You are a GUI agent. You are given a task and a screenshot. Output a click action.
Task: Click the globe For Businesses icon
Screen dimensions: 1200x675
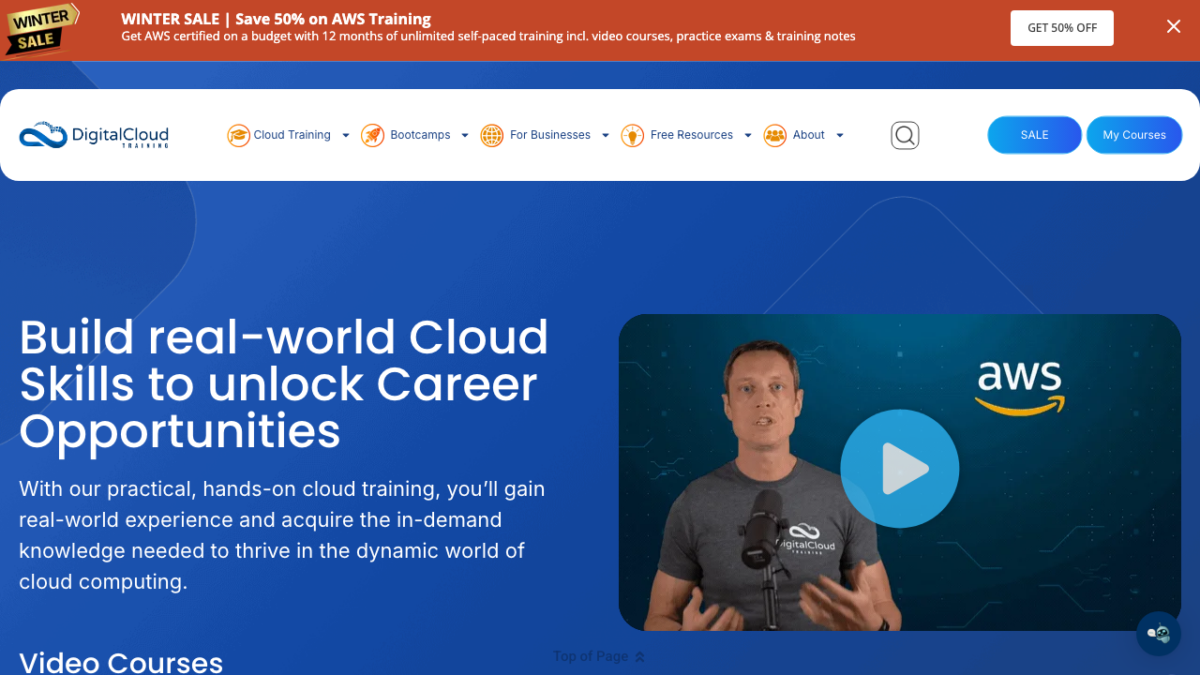[492, 135]
